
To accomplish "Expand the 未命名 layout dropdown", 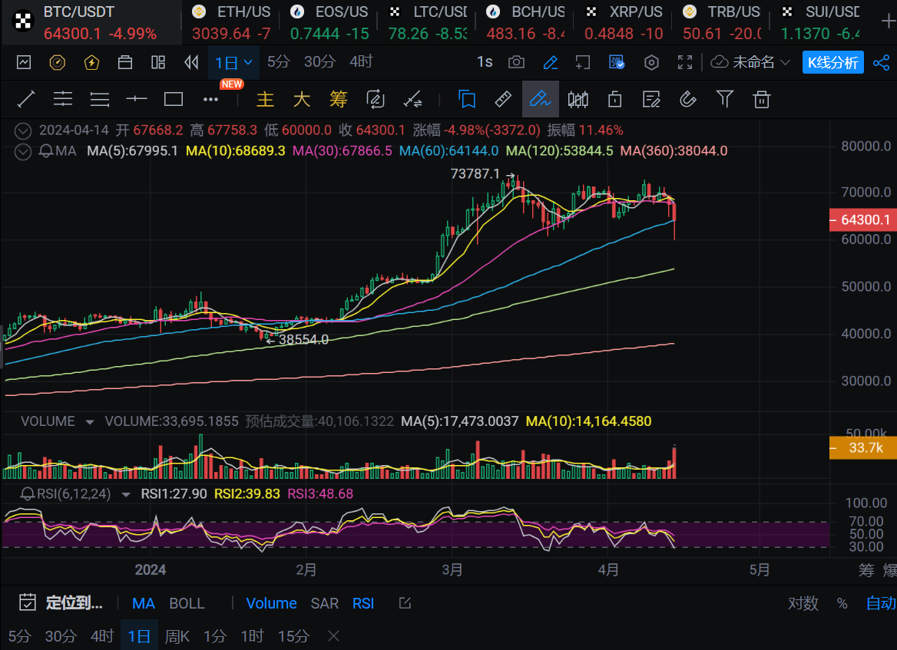I will tap(751, 62).
